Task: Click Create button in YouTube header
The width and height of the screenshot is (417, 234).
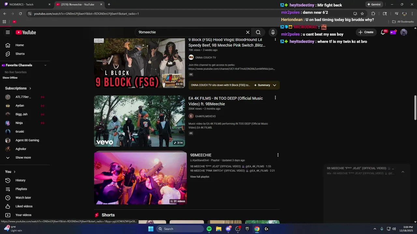Action: point(366,32)
